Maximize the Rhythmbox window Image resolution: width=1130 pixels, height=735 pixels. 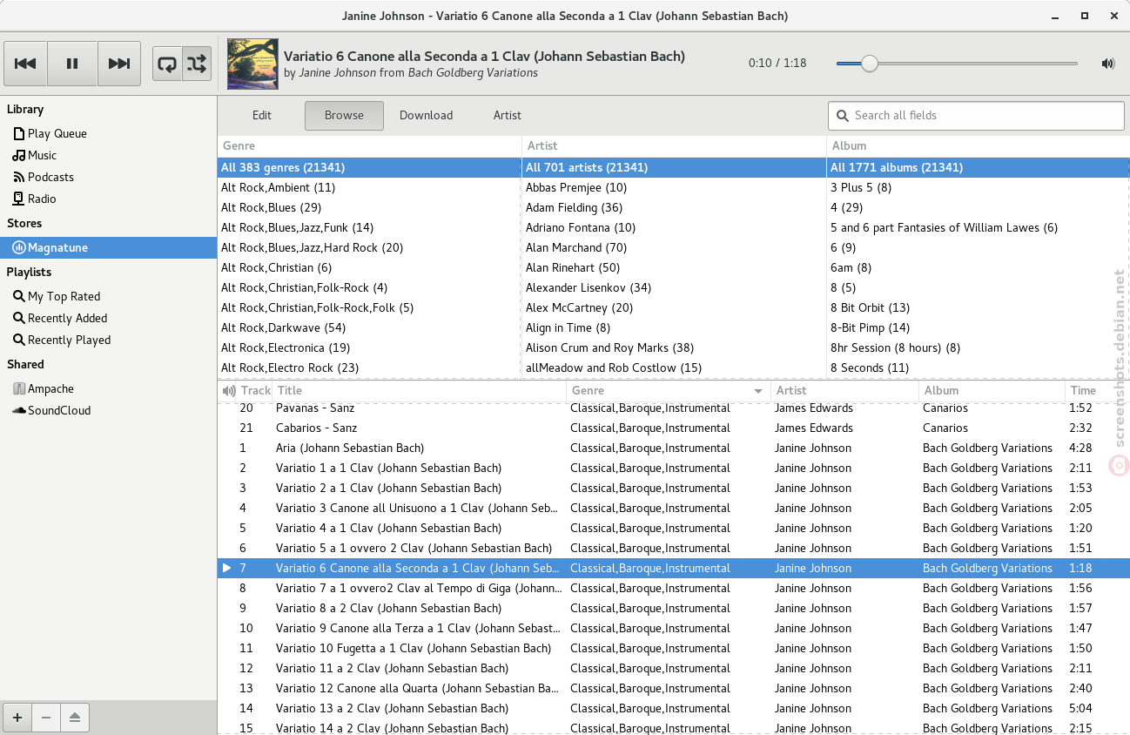[1085, 16]
